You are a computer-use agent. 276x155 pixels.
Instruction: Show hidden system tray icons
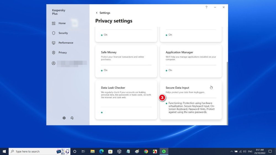(232, 151)
